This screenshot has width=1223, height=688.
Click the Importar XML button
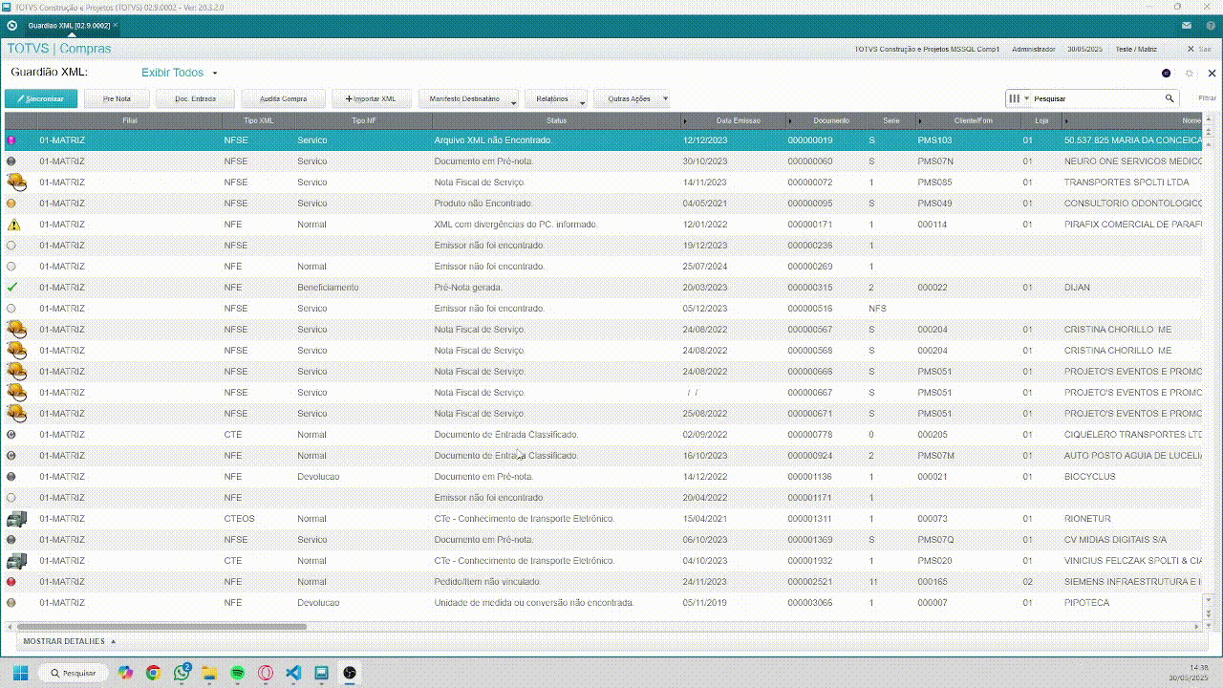[x=371, y=99]
